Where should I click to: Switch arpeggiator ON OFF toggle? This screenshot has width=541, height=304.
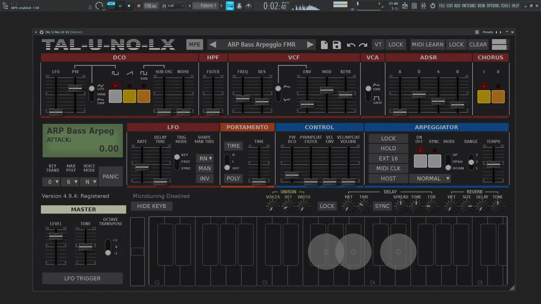point(420,161)
